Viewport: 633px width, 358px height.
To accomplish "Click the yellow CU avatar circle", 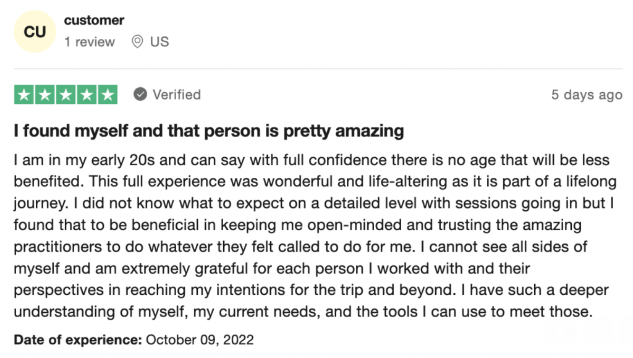I will pos(35,32).
